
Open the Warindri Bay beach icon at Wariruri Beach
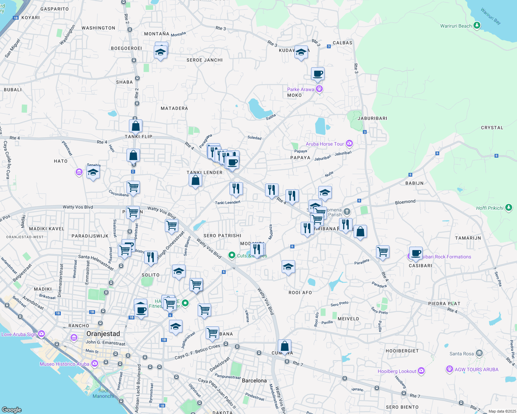pyautogui.click(x=477, y=26)
